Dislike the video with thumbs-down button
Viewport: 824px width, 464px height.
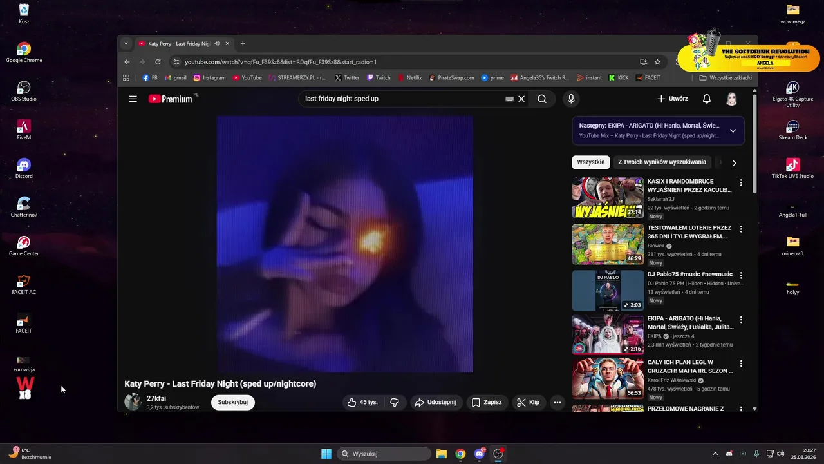(395, 402)
